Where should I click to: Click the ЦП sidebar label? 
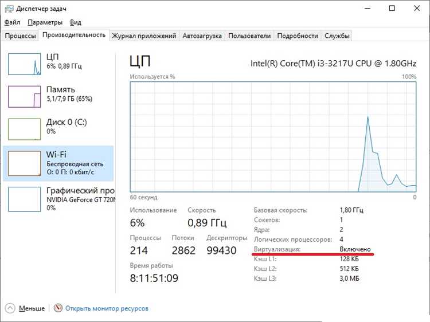click(52, 57)
